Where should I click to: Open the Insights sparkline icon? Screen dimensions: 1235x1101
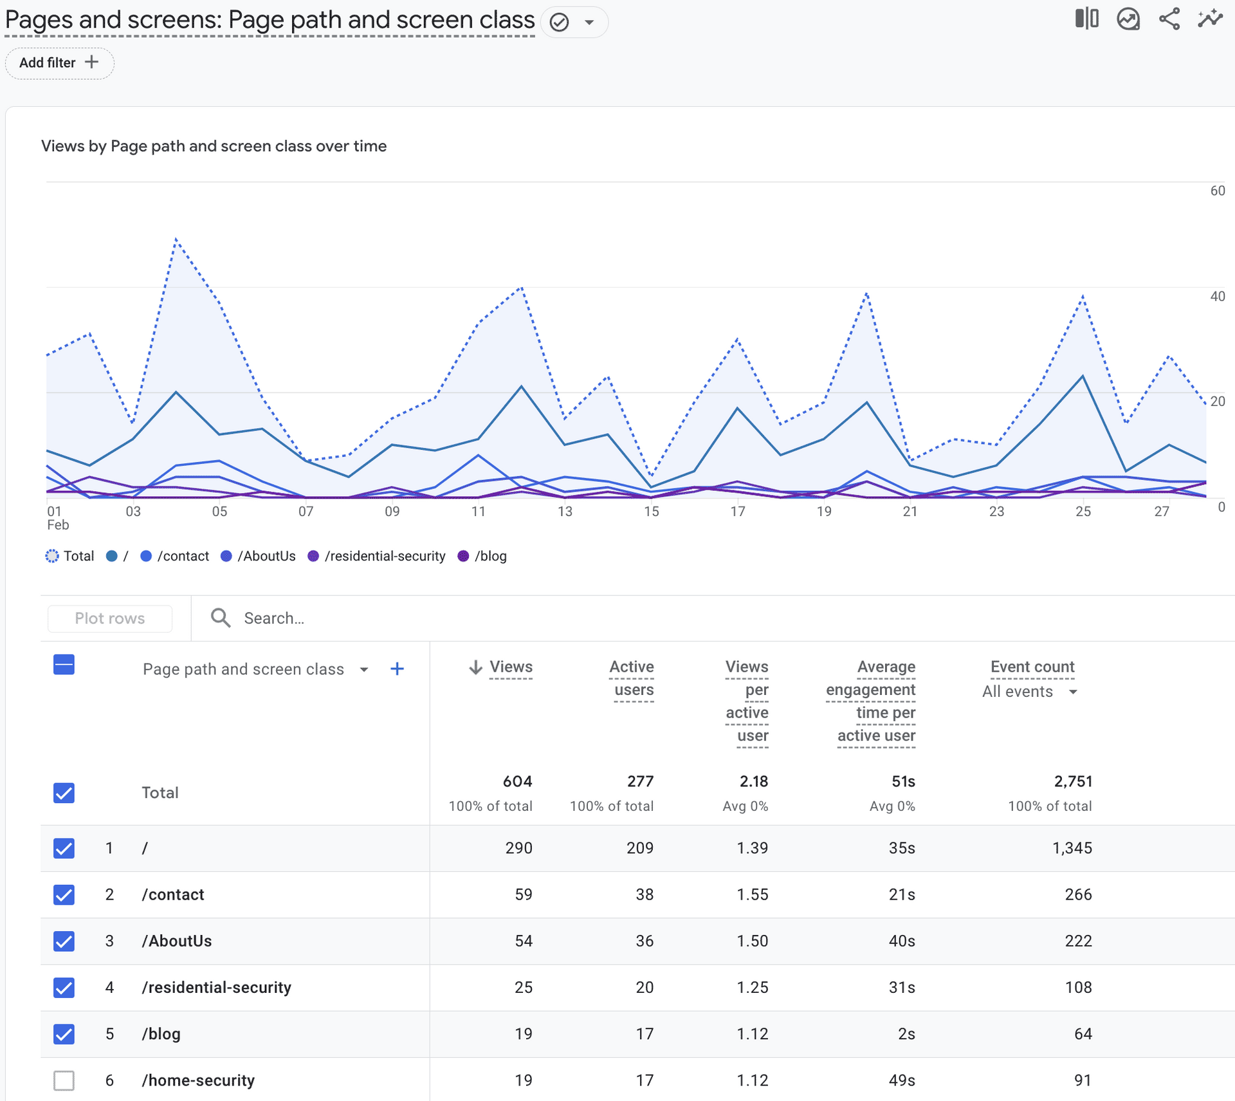1210,19
